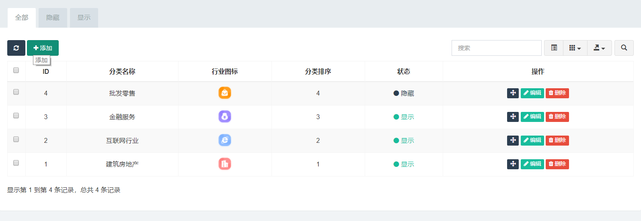Screen dimensions: 641x221
Task: Check the checkbox for 互联网行业 row
Action: (x=16, y=139)
